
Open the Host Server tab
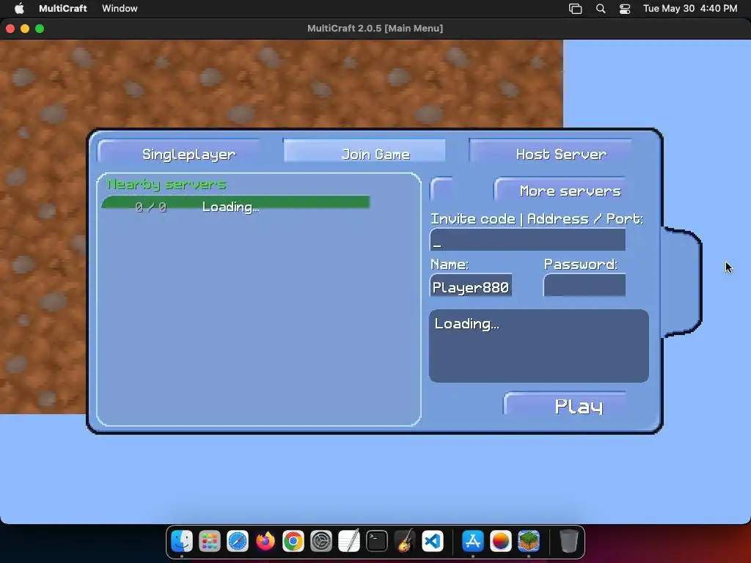coord(550,151)
